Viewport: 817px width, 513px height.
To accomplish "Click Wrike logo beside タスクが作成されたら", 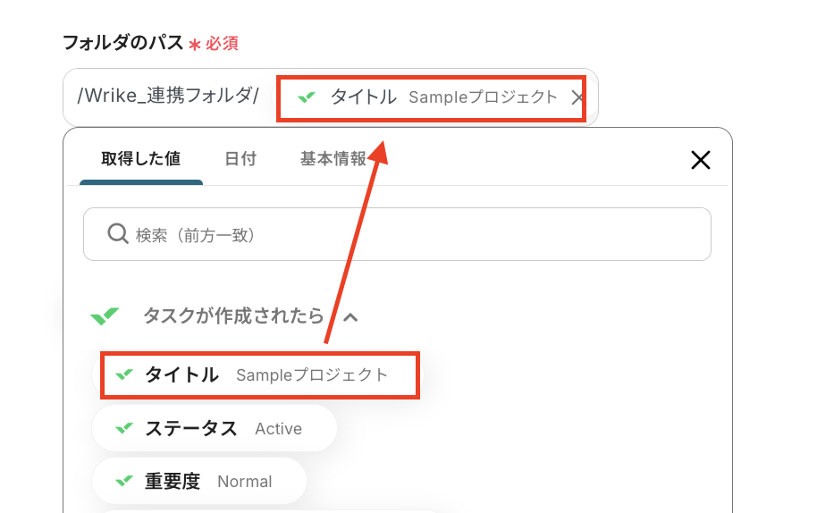I will [x=105, y=315].
